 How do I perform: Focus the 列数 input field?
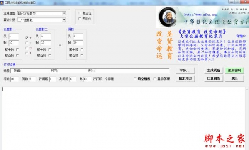pos(32,79)
